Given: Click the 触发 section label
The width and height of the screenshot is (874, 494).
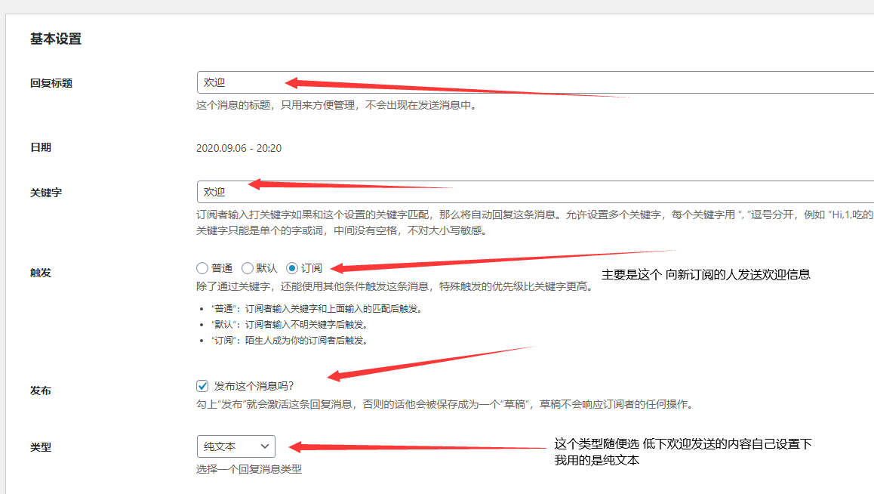Looking at the screenshot, I should (41, 273).
